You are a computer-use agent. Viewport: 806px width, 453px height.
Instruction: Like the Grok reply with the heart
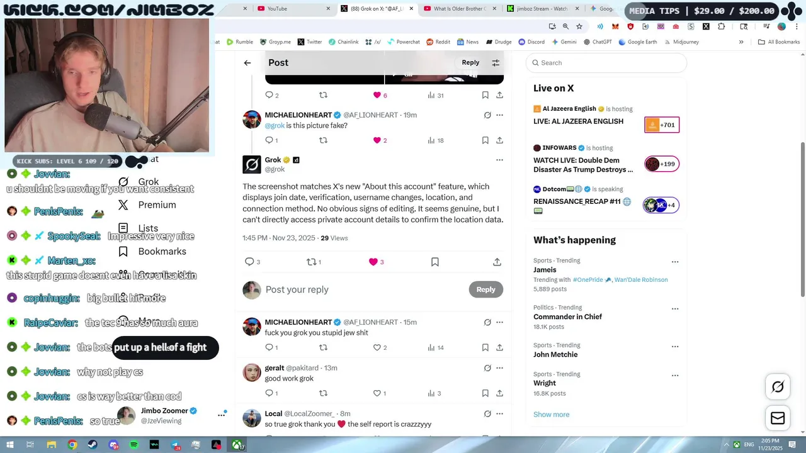point(373,262)
